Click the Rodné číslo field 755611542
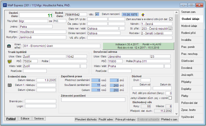The image size is (206, 126). point(75,14)
